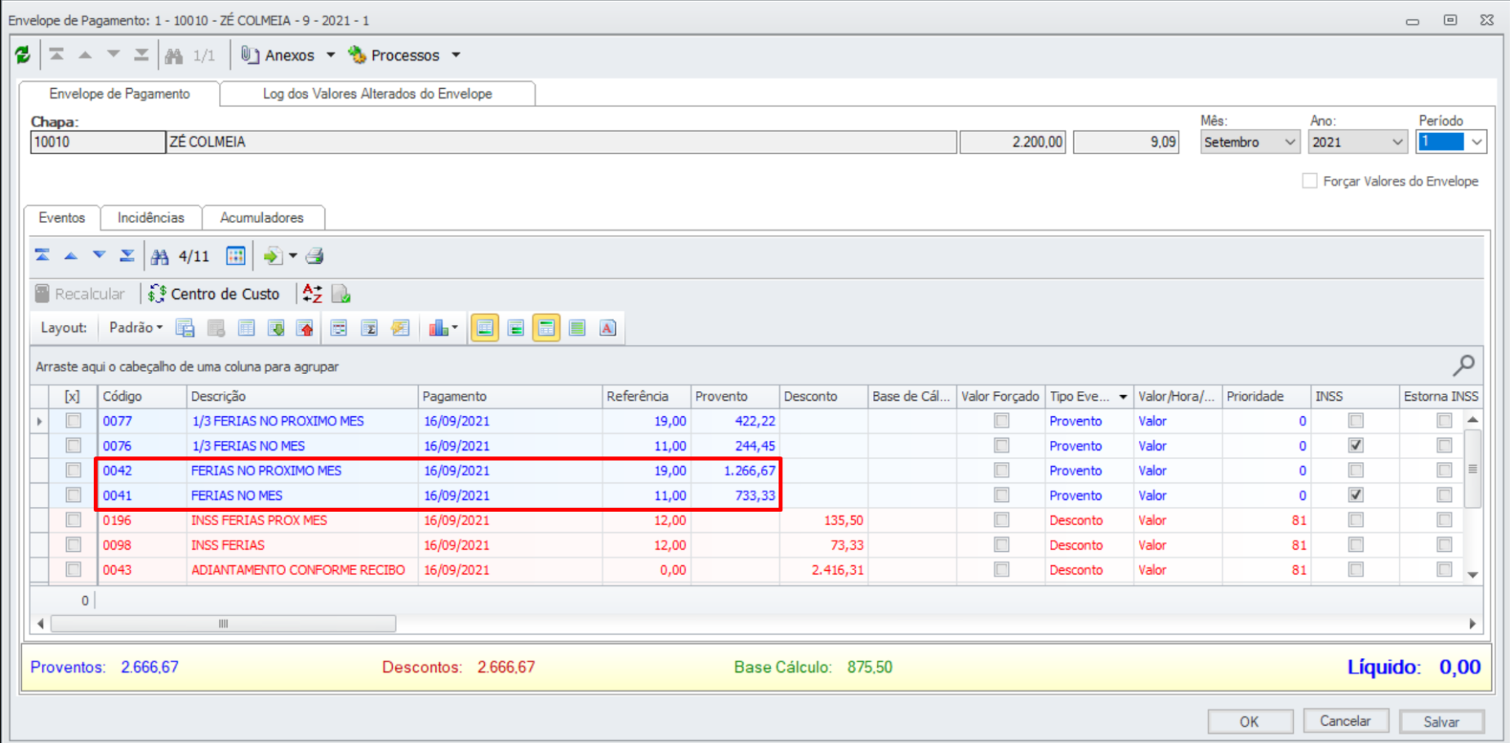Viewport: 1510px width, 743px height.
Task: Click the OK button
Action: [1249, 721]
